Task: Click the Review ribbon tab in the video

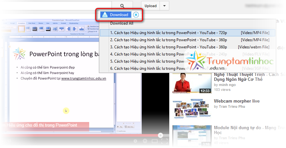Action: click(x=41, y=23)
